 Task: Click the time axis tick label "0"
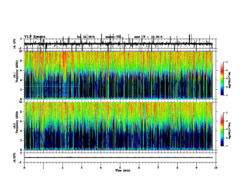(24, 168)
